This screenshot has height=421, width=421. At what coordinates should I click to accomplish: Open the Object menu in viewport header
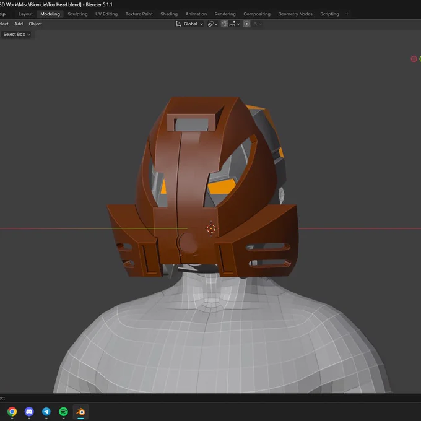(35, 24)
